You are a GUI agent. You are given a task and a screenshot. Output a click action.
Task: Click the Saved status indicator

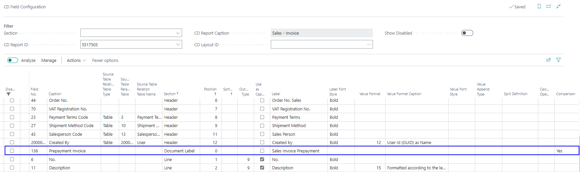517,7
